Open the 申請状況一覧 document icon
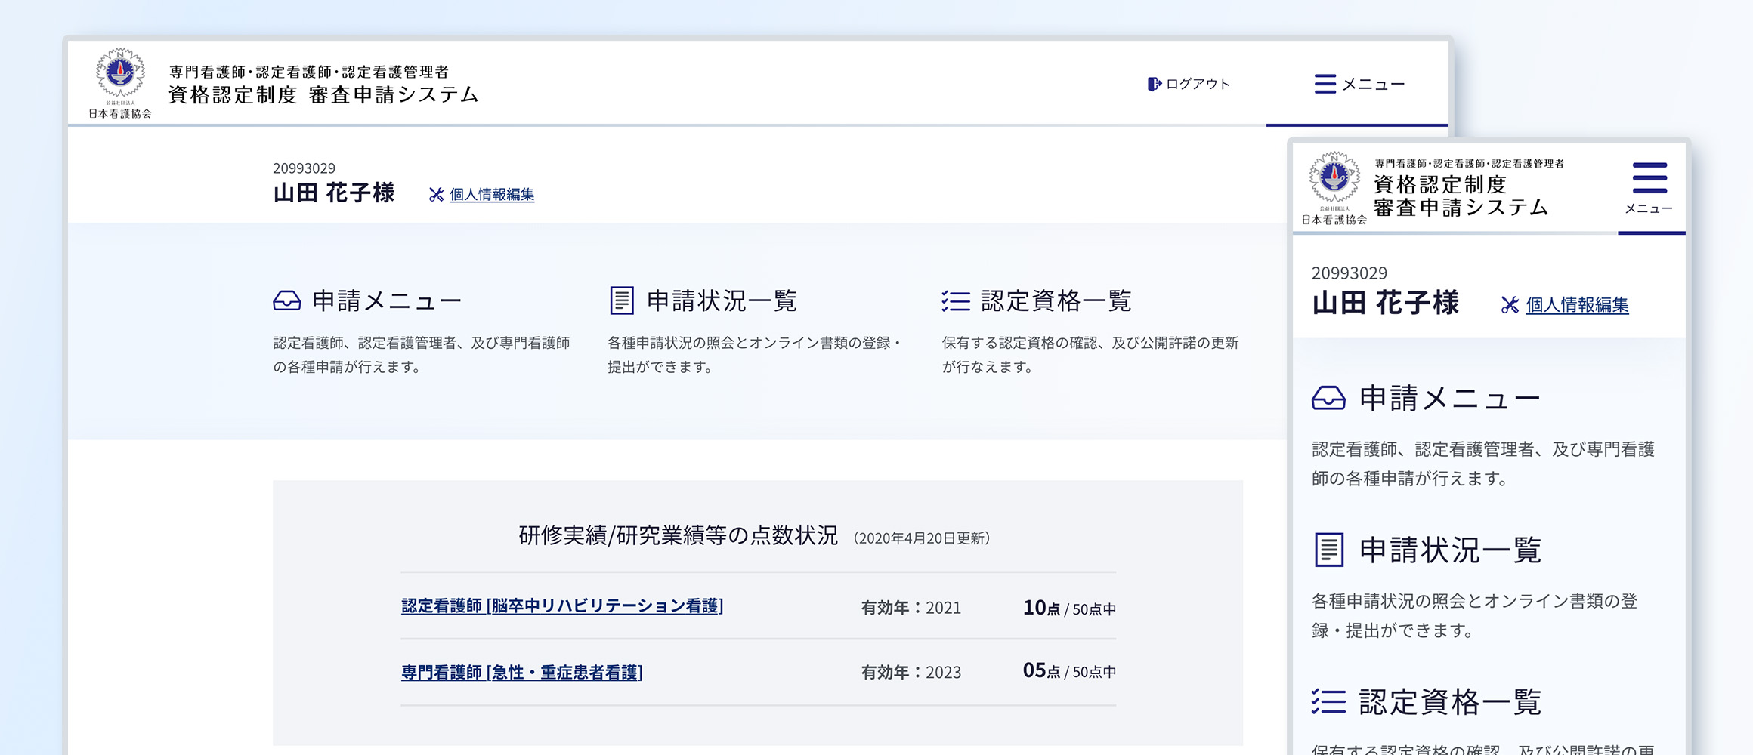This screenshot has height=755, width=1753. point(622,300)
